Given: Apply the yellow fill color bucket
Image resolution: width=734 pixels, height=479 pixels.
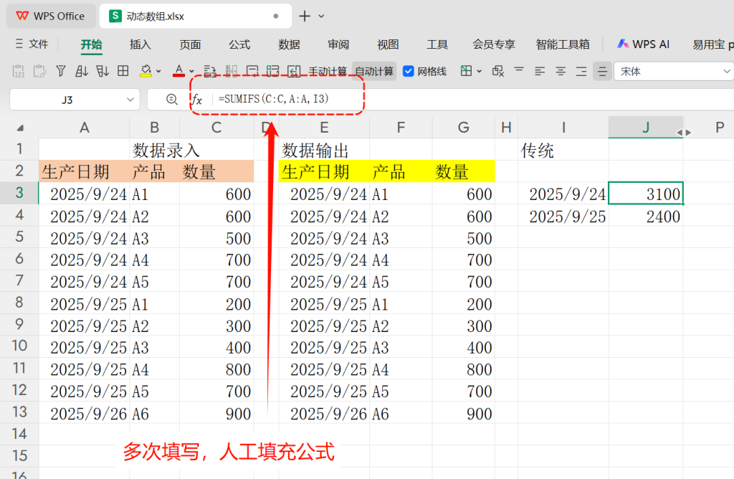Looking at the screenshot, I should 146,71.
